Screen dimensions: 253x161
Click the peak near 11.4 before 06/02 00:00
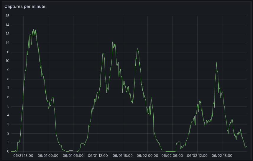coord(137,49)
